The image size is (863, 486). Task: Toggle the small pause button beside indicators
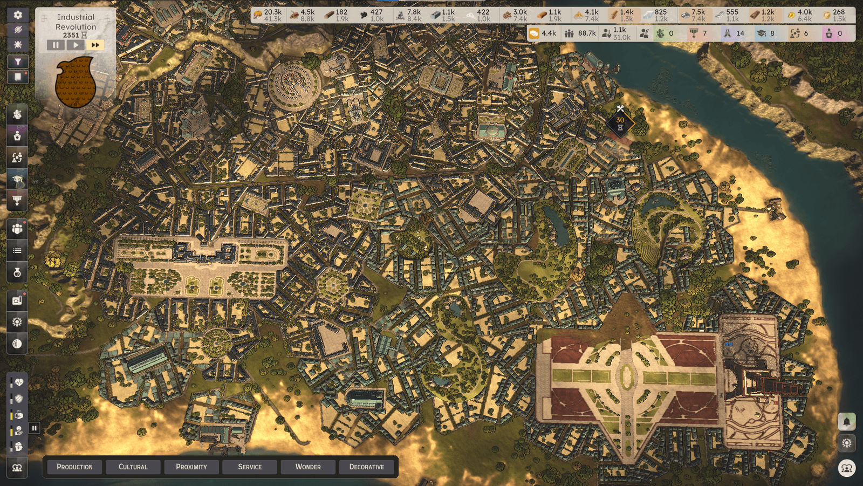point(34,428)
